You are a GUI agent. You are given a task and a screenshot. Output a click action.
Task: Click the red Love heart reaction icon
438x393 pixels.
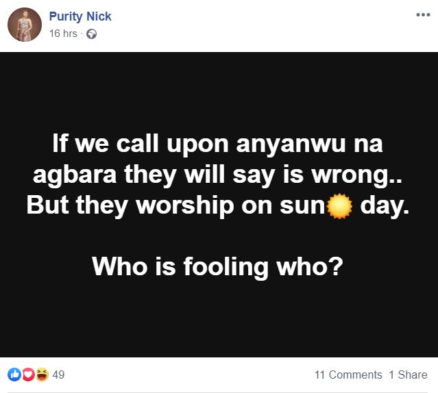click(x=28, y=375)
